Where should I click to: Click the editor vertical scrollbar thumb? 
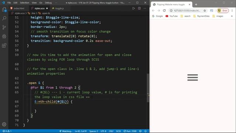148,88
